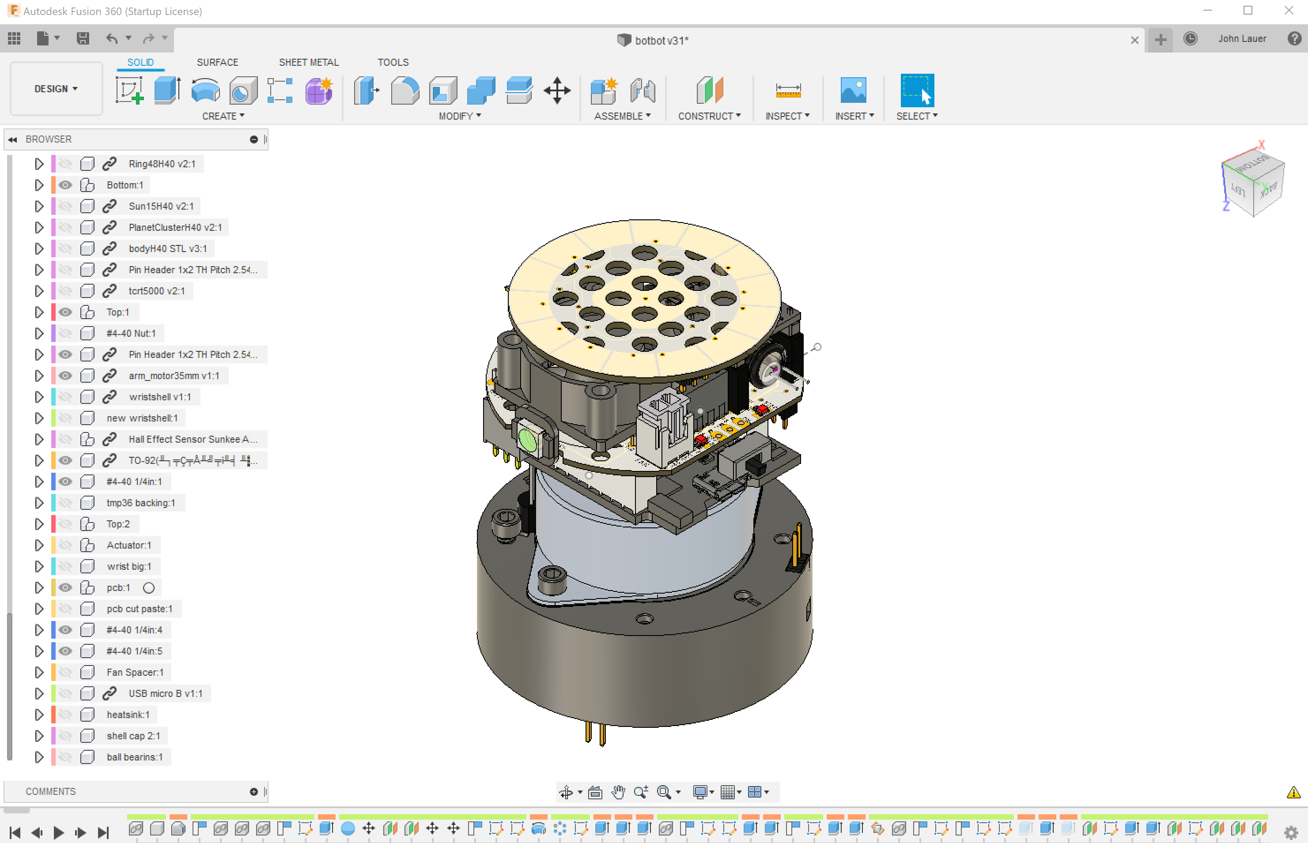Viewport: 1308px width, 843px height.
Task: Click the Measure tool icon
Action: pyautogui.click(x=788, y=90)
